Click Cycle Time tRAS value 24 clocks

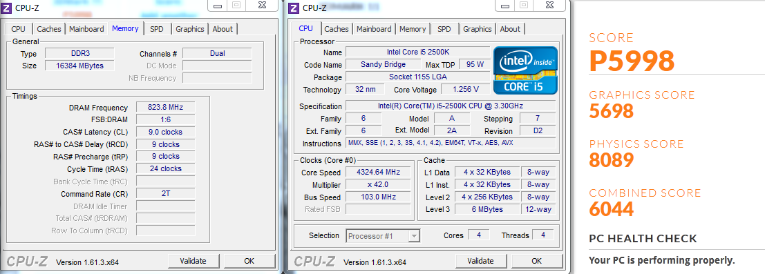click(x=165, y=168)
